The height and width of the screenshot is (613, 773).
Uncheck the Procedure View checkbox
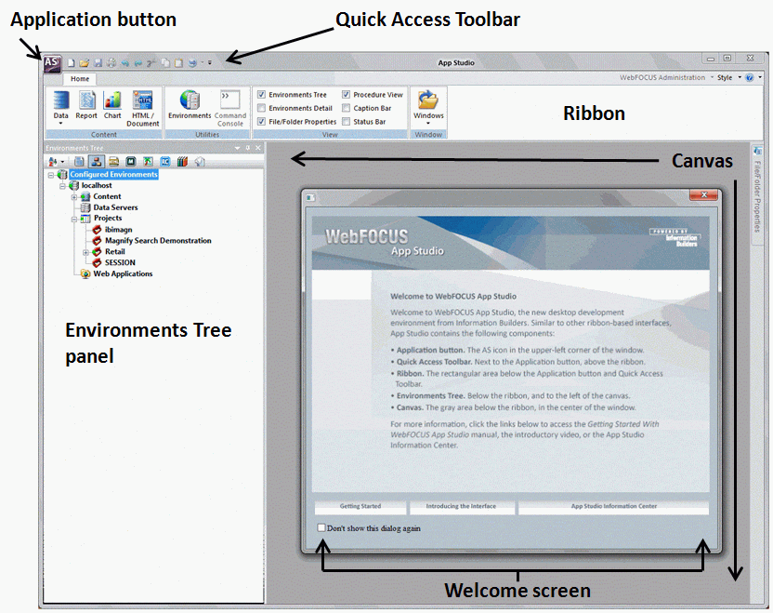coord(346,94)
